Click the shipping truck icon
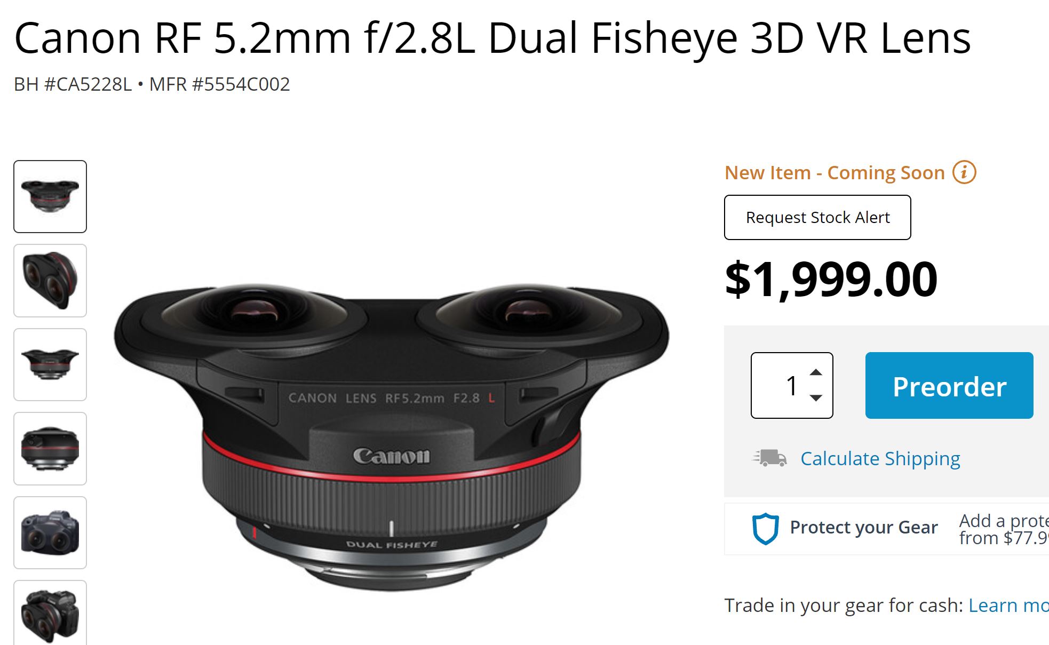Viewport: 1049px width, 645px height. pyautogui.click(x=769, y=458)
